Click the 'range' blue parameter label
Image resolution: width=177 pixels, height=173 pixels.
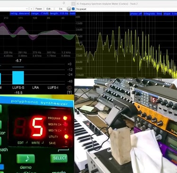click(x=40, y=14)
